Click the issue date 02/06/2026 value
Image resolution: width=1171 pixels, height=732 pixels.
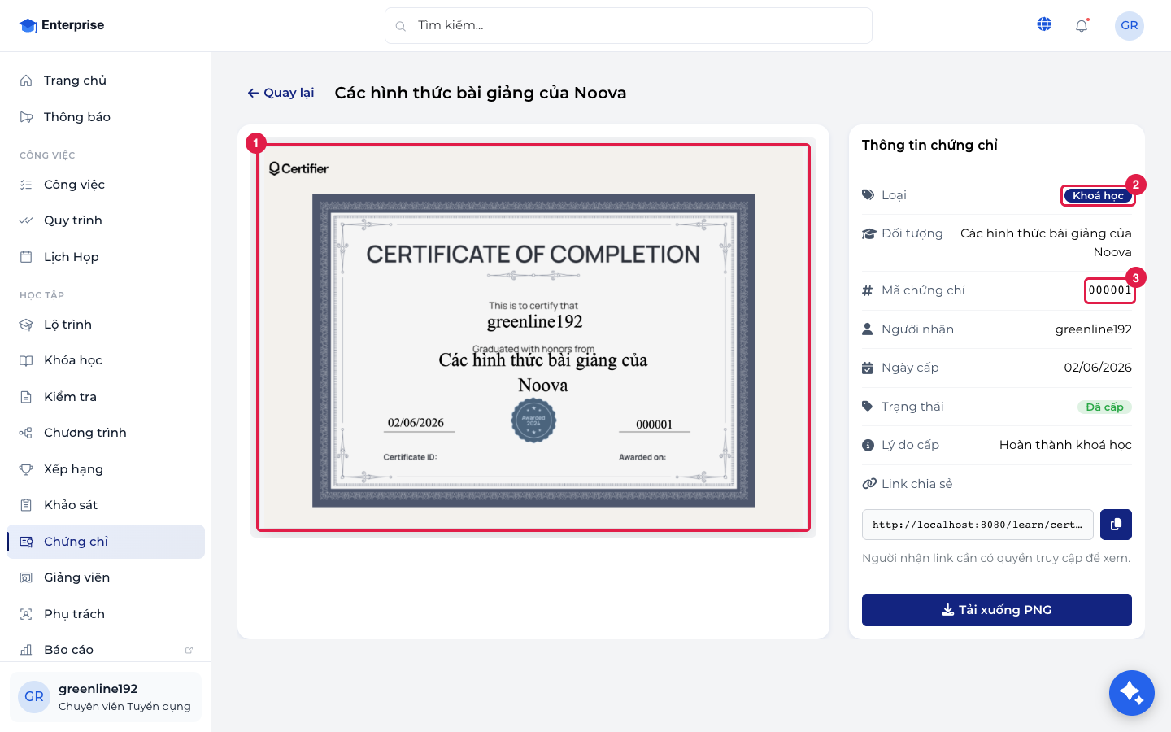pyautogui.click(x=1098, y=368)
